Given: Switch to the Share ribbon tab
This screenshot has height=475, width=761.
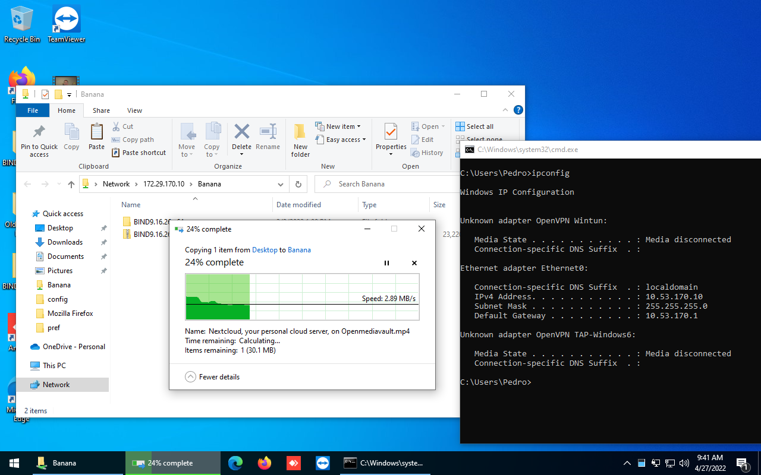Looking at the screenshot, I should pos(101,110).
